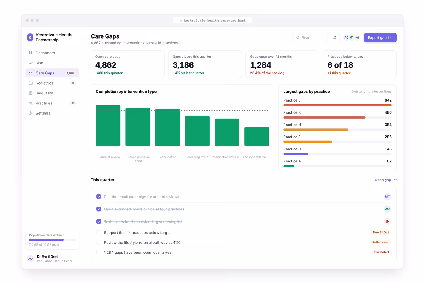Viewport: 425px width, 283px height.
Task: Open the Gaps closed this quarter card
Action: click(205, 64)
